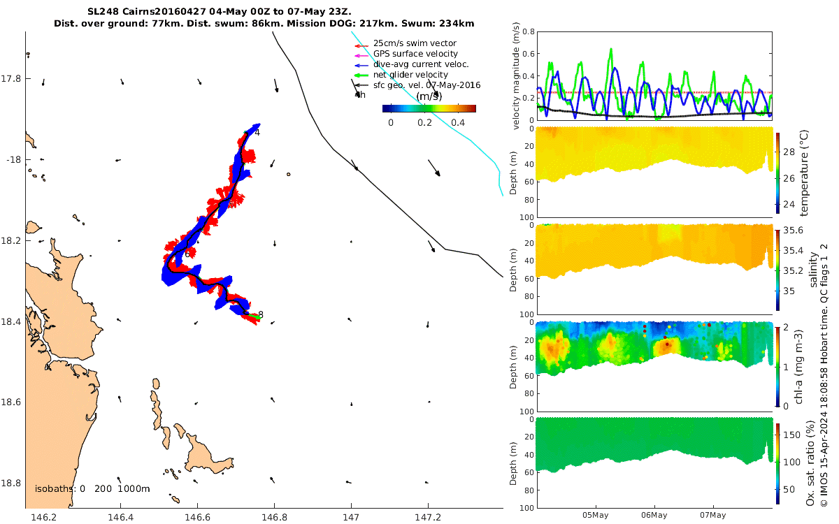The width and height of the screenshot is (839, 524).
Task: Click the velocity magnitude time-series plot
Action: 654,75
